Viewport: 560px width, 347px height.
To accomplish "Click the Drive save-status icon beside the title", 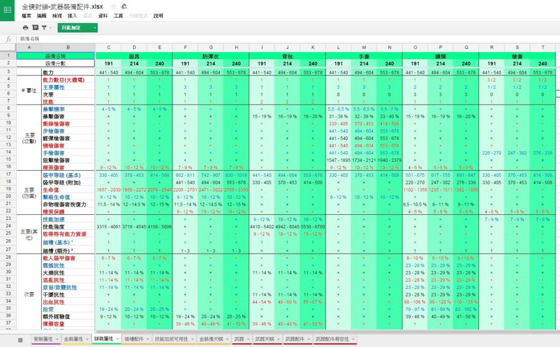I will click(124, 6).
